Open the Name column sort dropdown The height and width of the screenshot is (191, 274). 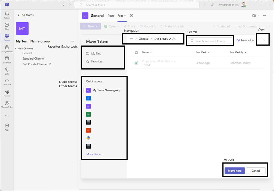pyautogui.click(x=147, y=52)
